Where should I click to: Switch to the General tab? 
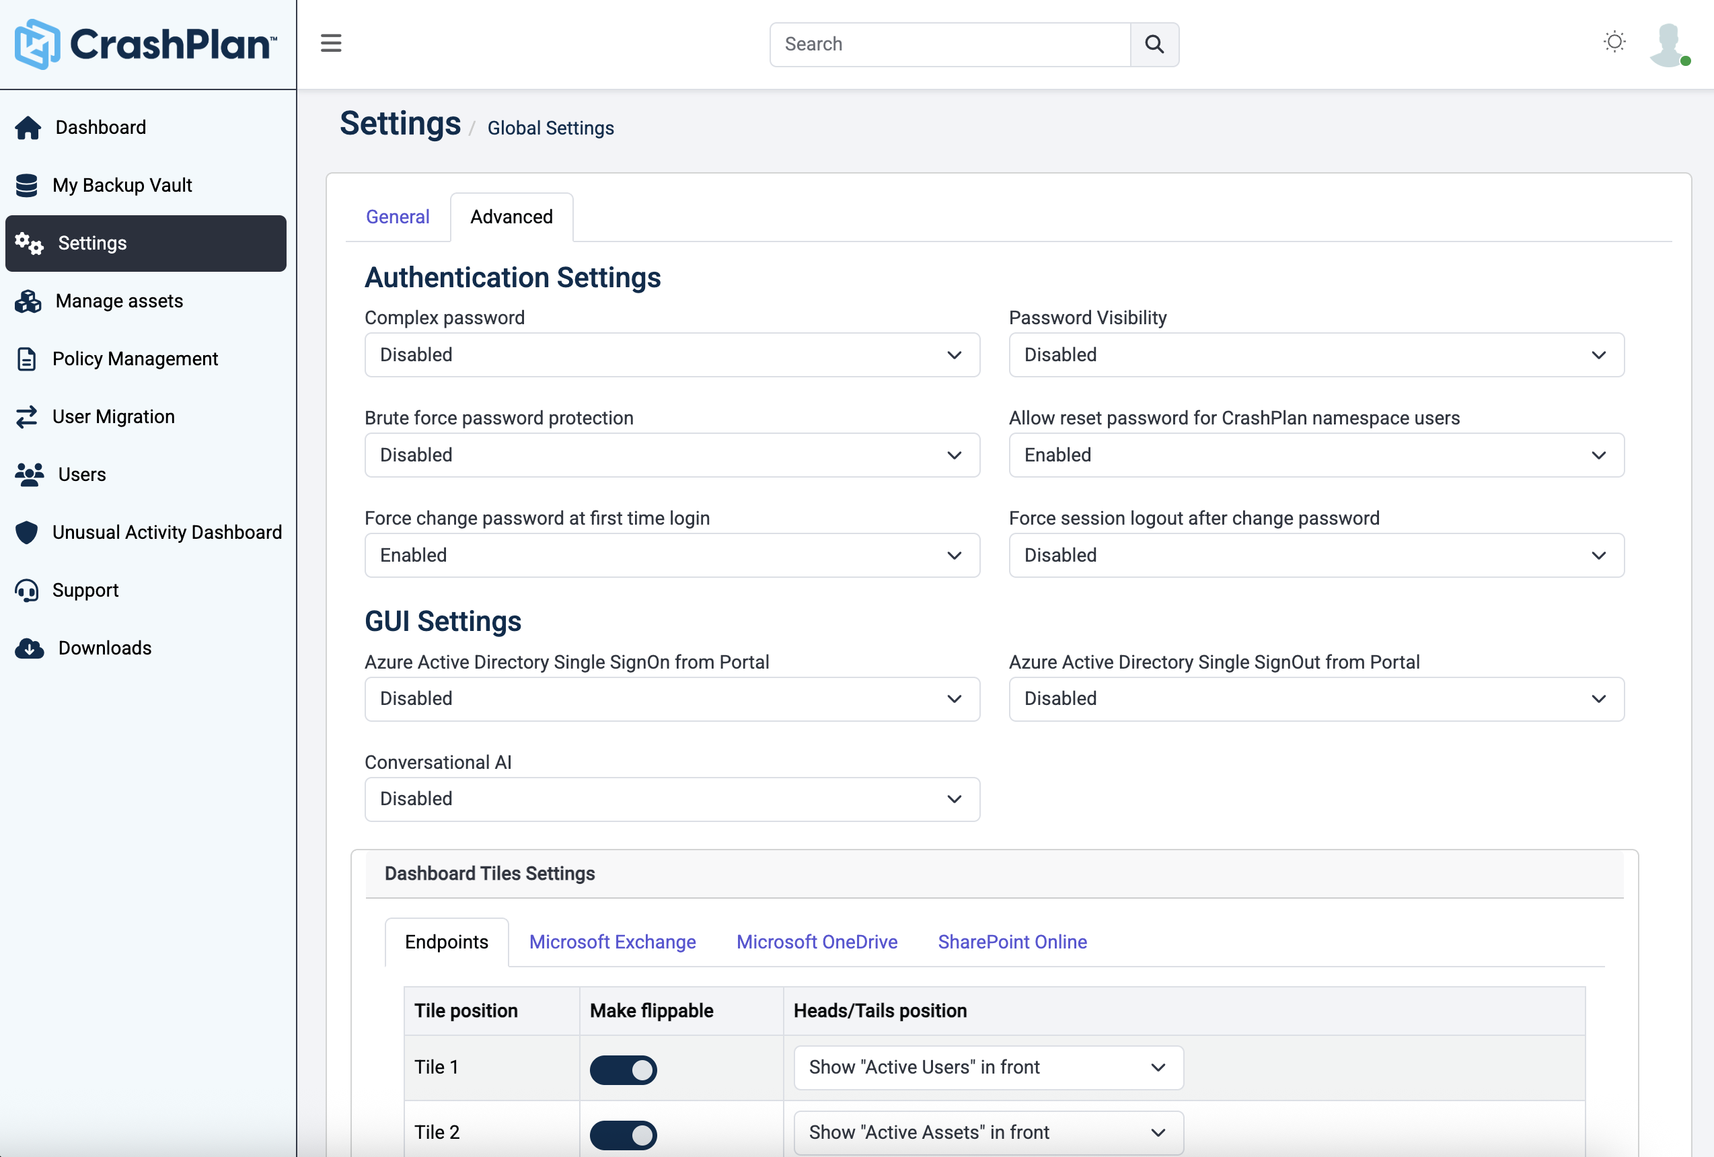pos(398,216)
